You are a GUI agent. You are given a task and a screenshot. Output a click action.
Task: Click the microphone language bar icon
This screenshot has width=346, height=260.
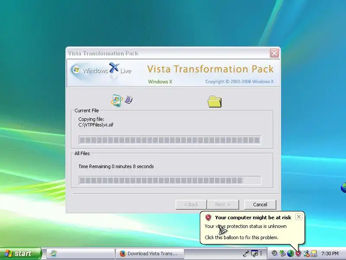[x=246, y=253]
